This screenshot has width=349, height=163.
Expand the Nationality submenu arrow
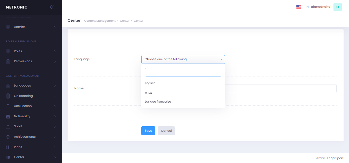pos(55,117)
